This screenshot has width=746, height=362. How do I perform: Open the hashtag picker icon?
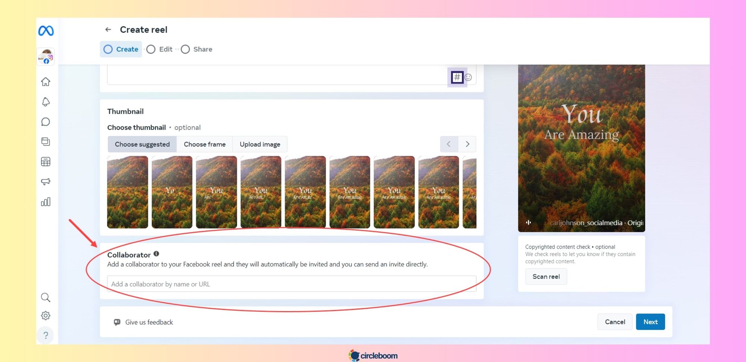pos(458,77)
